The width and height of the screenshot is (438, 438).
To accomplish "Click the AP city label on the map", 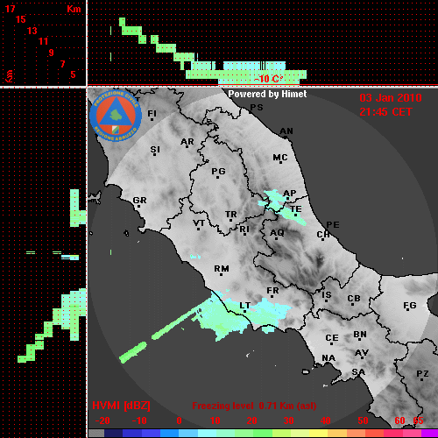I will pos(290,193).
